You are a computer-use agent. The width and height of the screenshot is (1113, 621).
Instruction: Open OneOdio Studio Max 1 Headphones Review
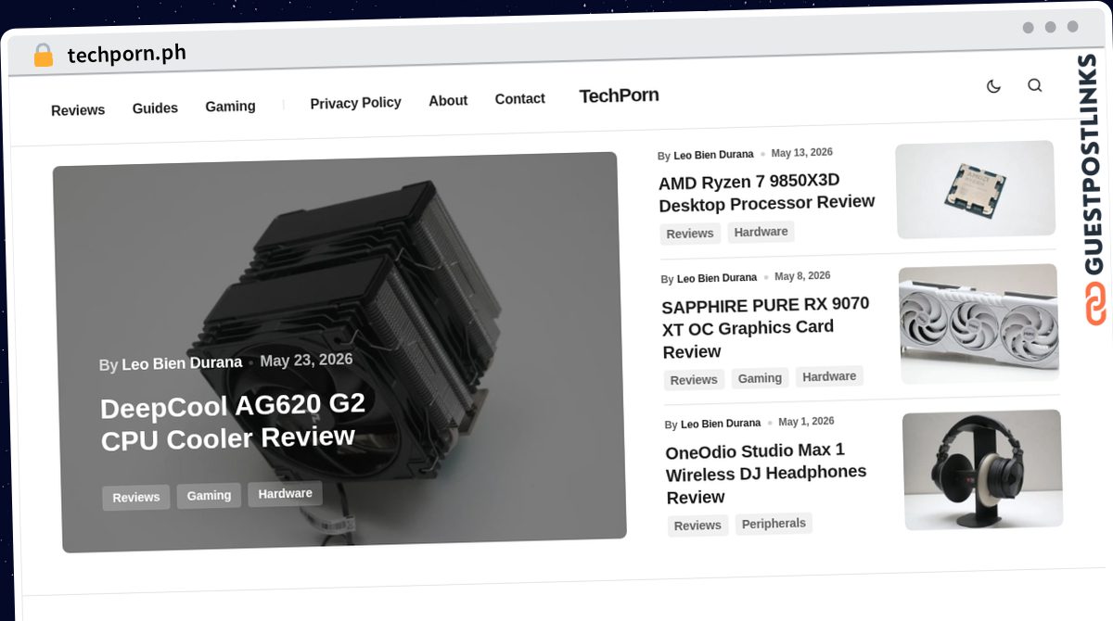(766, 474)
